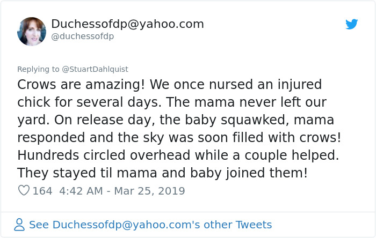See Duchessofdp@yahoo.com's other Tweets
376x238 pixels.
150,225
